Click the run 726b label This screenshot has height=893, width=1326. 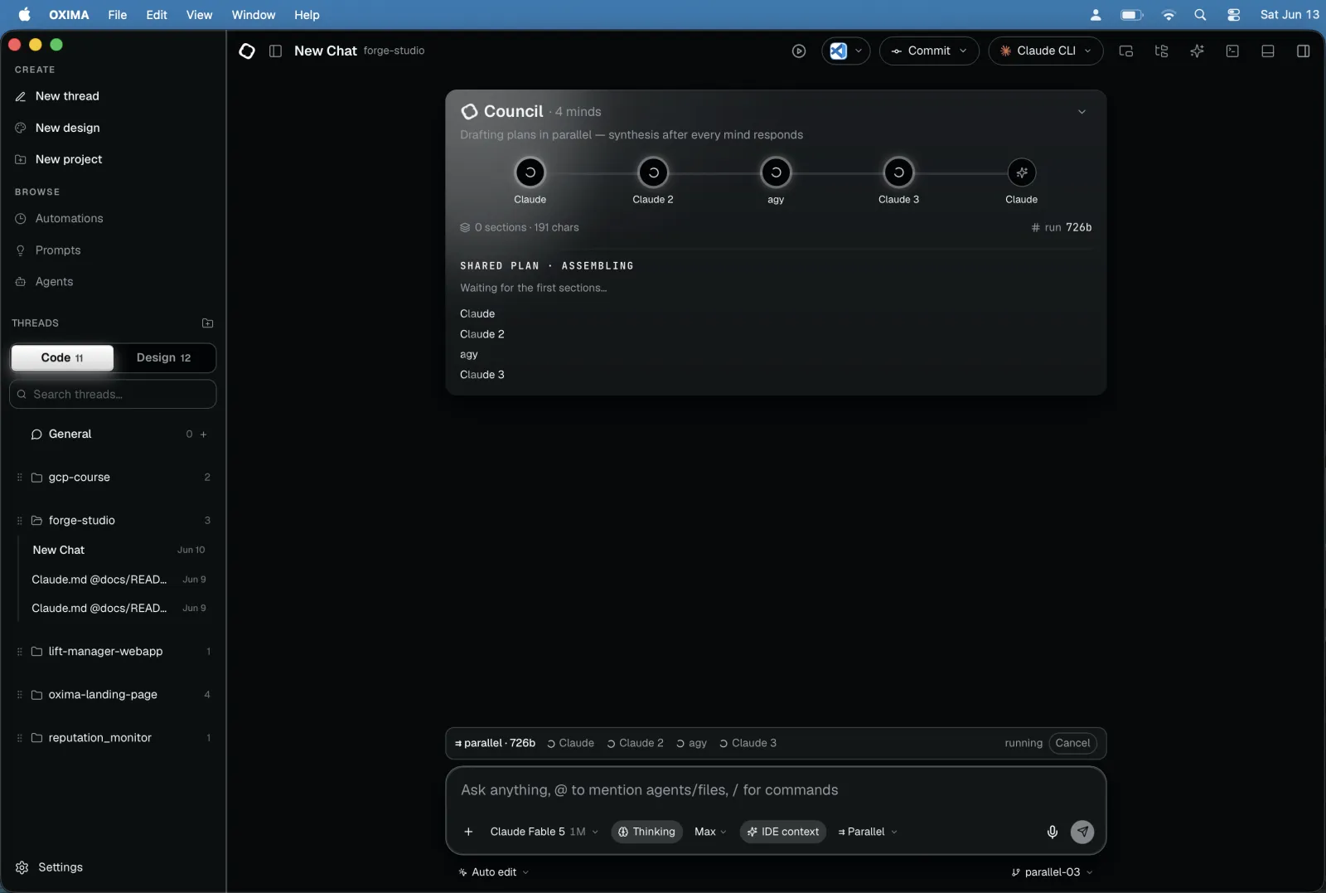[x=1061, y=227]
